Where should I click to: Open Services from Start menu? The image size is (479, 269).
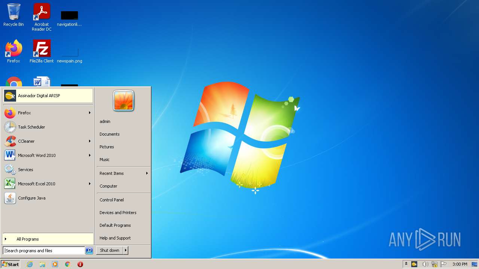pos(48,170)
